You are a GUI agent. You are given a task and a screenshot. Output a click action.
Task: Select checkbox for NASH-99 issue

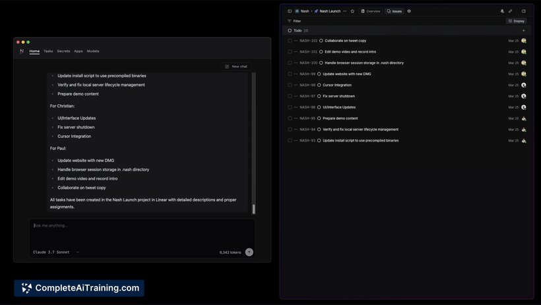coord(290,74)
